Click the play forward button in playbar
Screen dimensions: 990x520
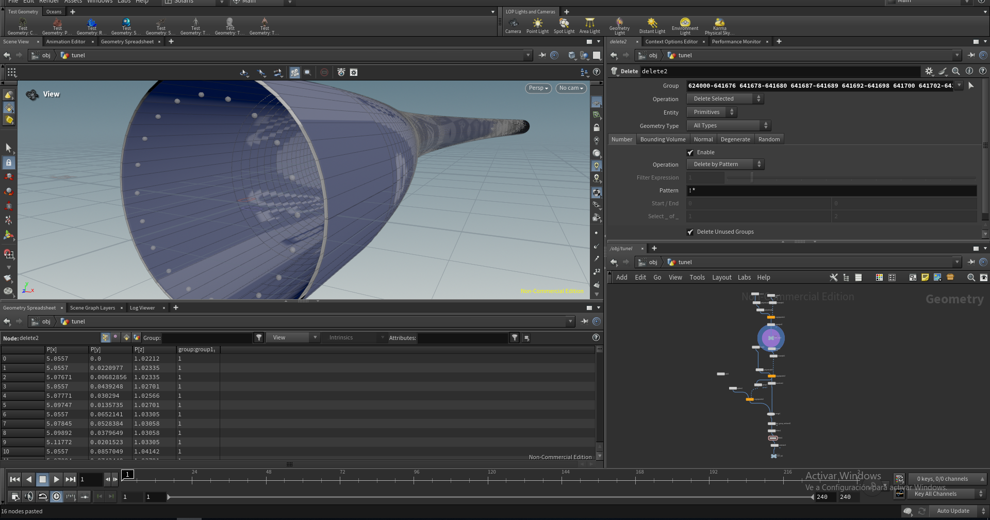point(57,479)
